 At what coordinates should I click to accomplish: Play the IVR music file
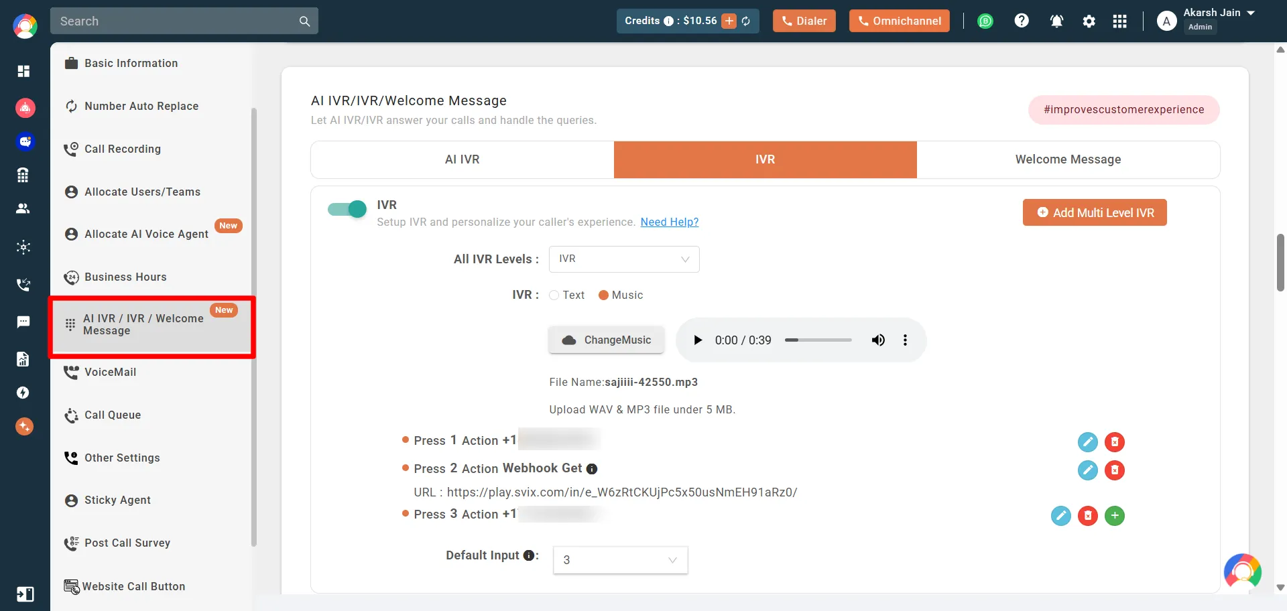pyautogui.click(x=698, y=340)
